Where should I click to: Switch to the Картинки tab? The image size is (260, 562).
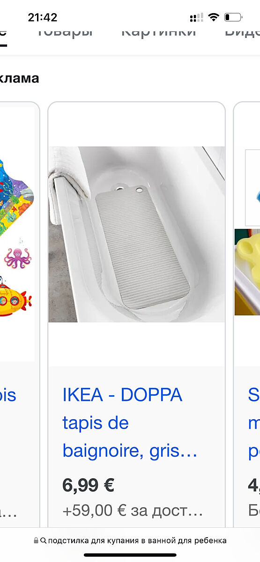158,31
